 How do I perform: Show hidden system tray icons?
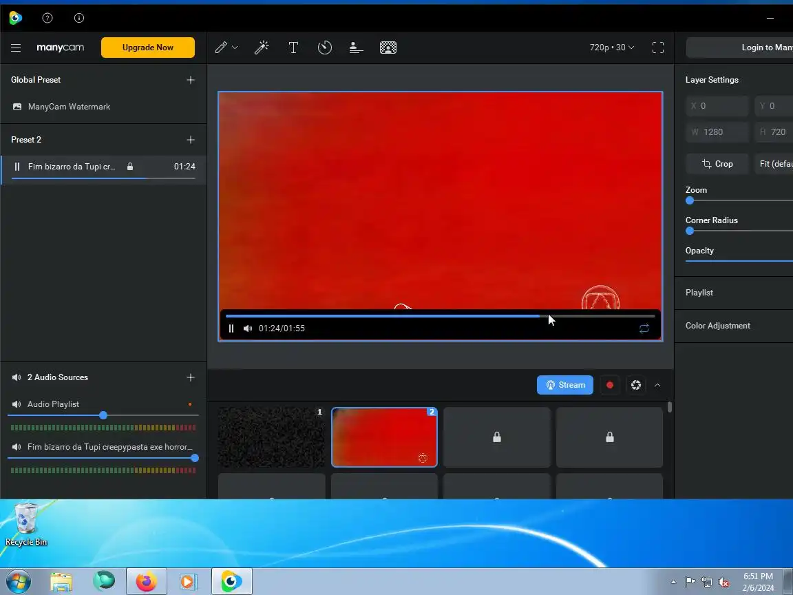click(673, 582)
